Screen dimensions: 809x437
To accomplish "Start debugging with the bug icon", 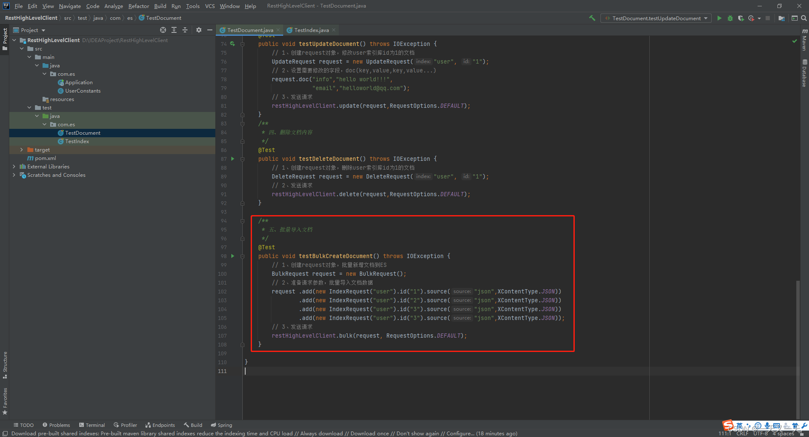I will point(730,18).
